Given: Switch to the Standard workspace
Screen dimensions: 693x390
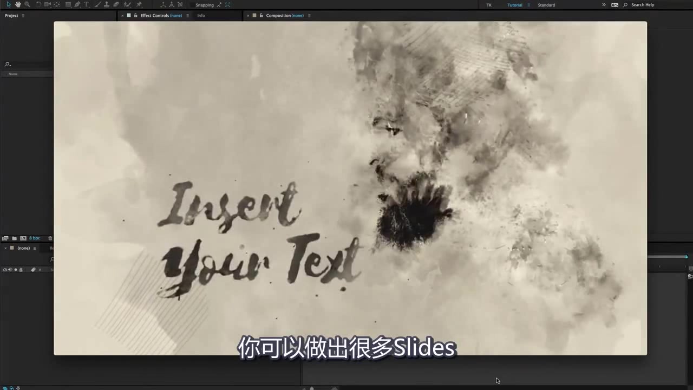Looking at the screenshot, I should click(x=546, y=5).
